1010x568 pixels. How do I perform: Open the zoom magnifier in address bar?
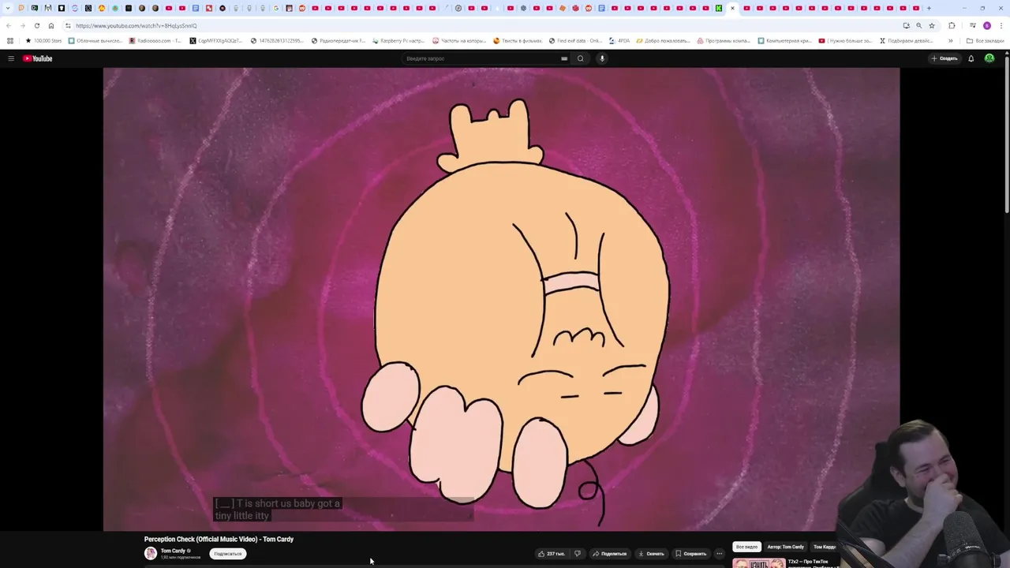pyautogui.click(x=918, y=25)
